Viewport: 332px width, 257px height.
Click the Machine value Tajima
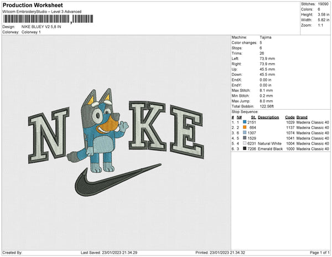pyautogui.click(x=266, y=37)
